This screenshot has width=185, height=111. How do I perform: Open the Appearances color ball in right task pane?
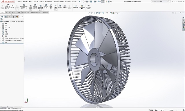183,27
